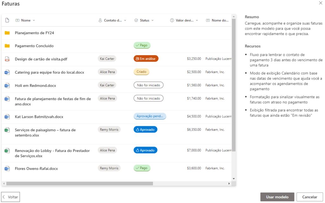The image size is (325, 203).
Task: Open the PDF icon for Design de cartão de visita
Action: click(x=7, y=59)
